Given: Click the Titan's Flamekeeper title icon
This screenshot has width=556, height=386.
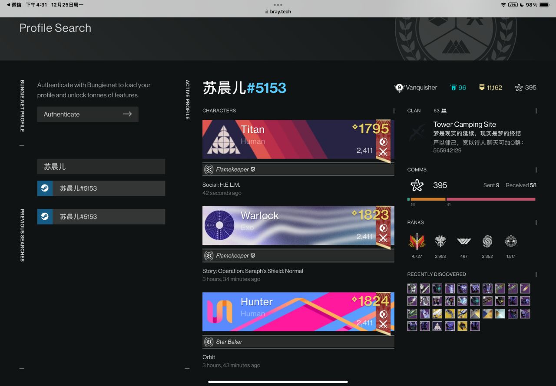Looking at the screenshot, I should [209, 169].
